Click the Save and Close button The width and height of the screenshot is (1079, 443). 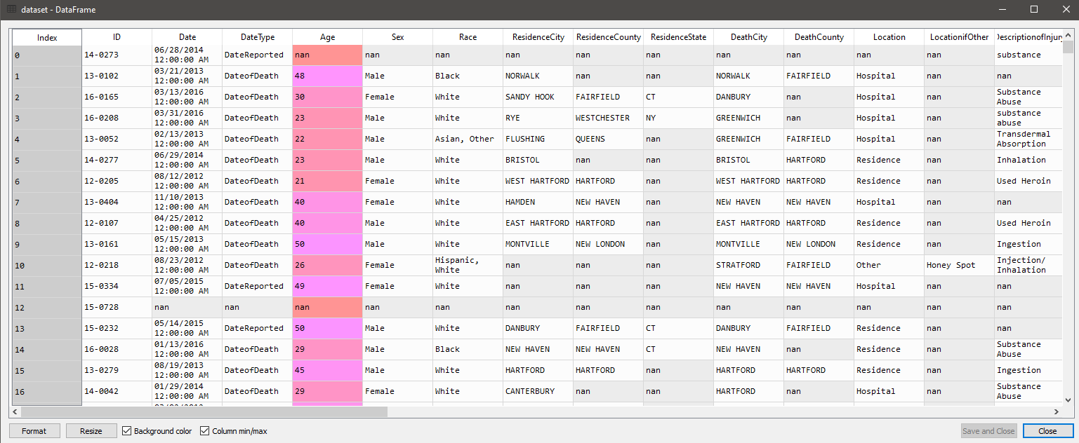click(x=988, y=431)
